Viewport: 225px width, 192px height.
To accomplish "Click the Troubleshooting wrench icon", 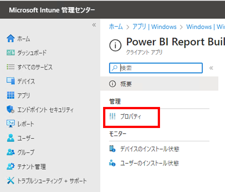I will [11, 181].
